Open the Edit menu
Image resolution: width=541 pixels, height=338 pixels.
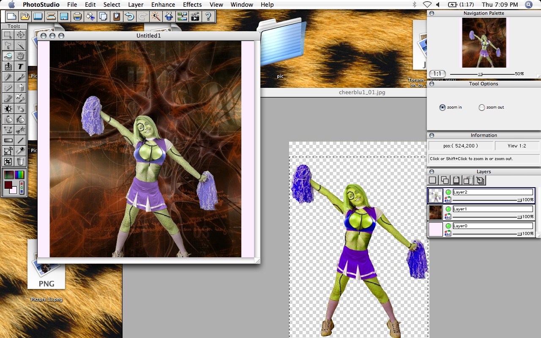90,5
